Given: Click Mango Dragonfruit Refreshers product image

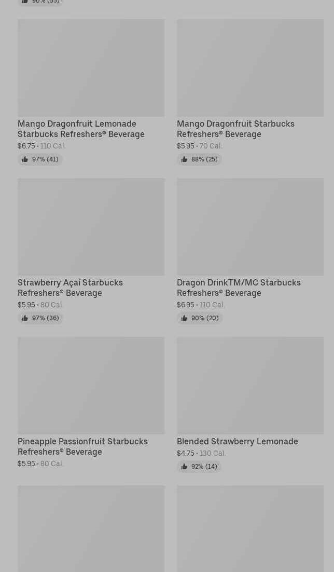Looking at the screenshot, I should click(250, 67).
